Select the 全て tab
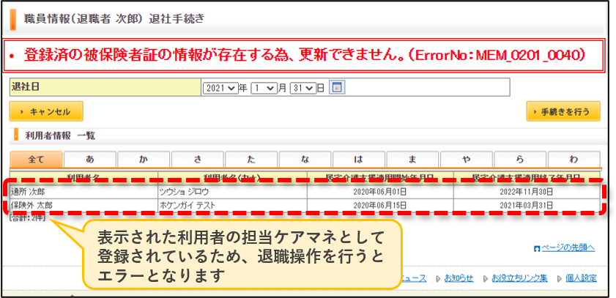 click(36, 160)
